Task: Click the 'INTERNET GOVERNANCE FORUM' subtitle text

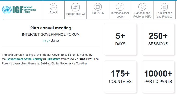Action: (51, 34)
